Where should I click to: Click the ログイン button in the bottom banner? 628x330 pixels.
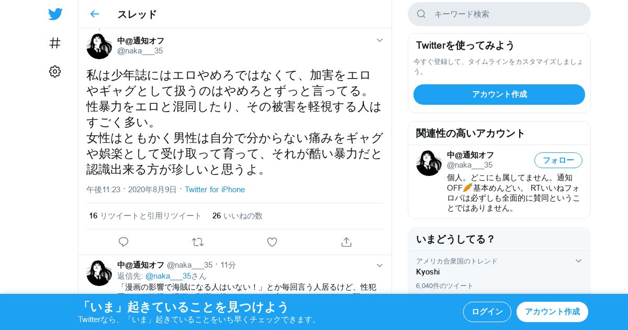coord(487,312)
